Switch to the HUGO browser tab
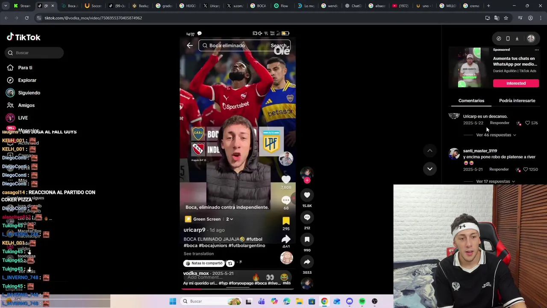 (188, 6)
